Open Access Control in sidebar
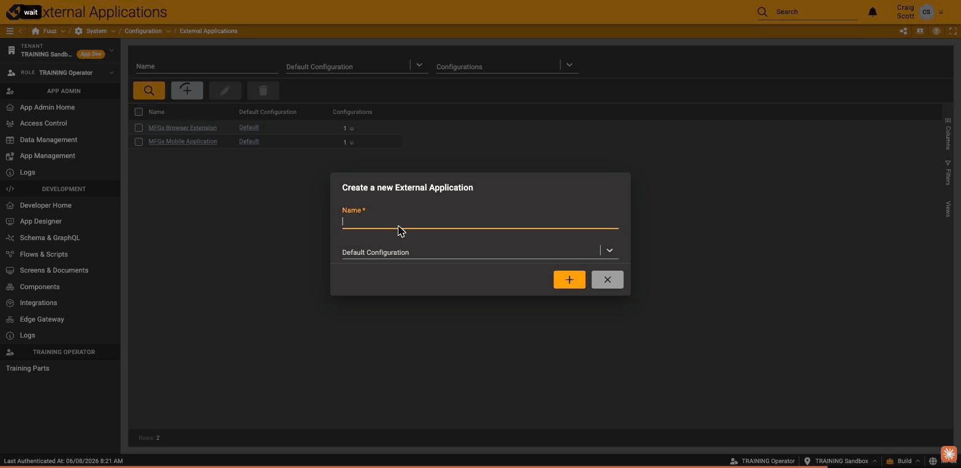The width and height of the screenshot is (961, 468). click(43, 123)
